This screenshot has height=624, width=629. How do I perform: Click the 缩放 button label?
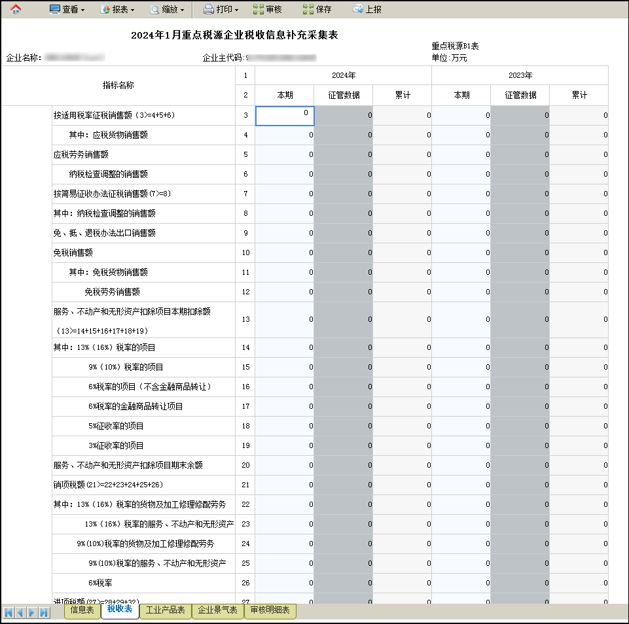pyautogui.click(x=170, y=9)
